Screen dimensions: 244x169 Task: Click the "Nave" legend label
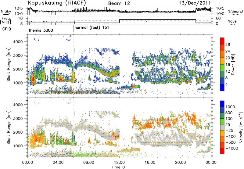232,21
